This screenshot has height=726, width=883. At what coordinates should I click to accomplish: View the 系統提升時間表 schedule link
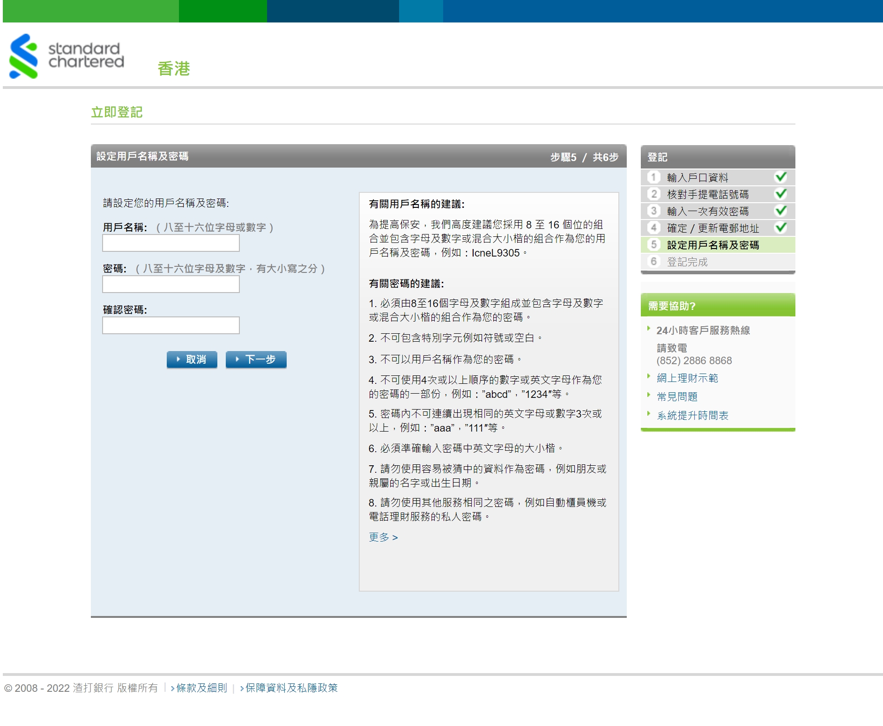(x=692, y=416)
